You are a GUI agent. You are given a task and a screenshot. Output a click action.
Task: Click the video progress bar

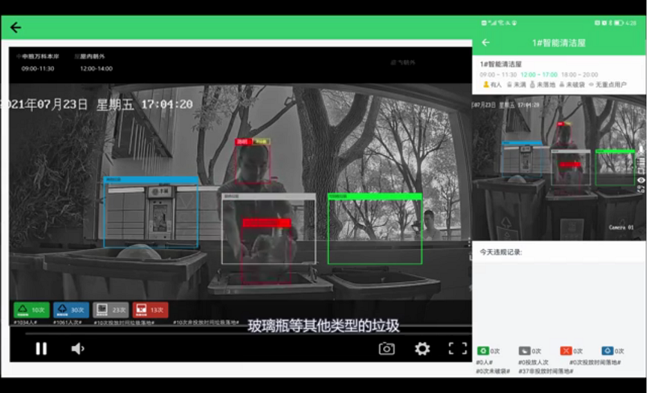[x=240, y=333]
